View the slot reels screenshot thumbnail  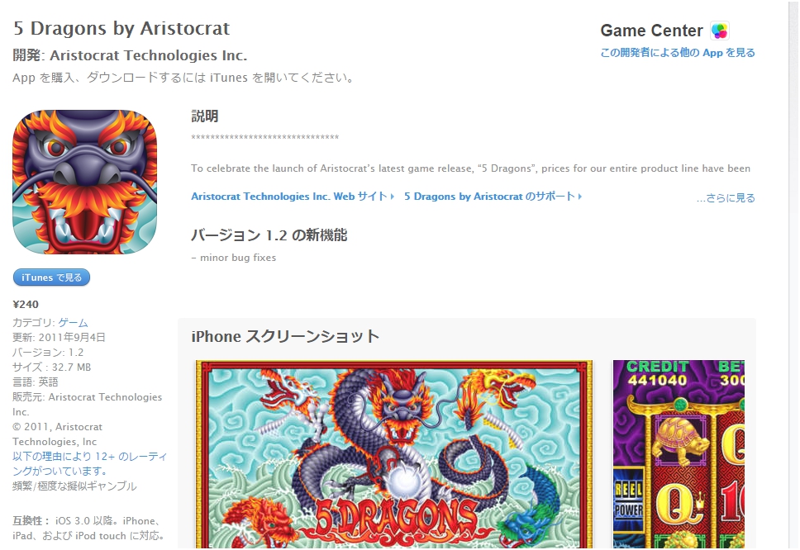pos(679,454)
